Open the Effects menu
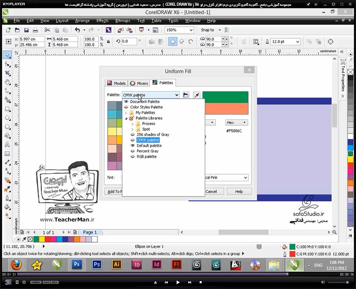356x289 pixels. 102,20
